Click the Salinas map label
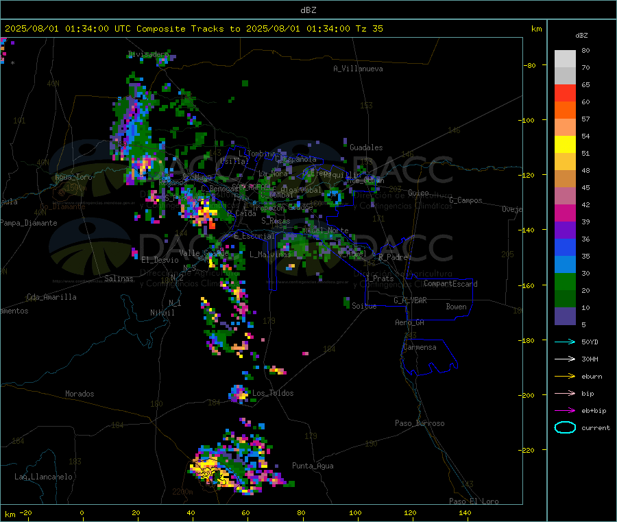 [x=119, y=278]
